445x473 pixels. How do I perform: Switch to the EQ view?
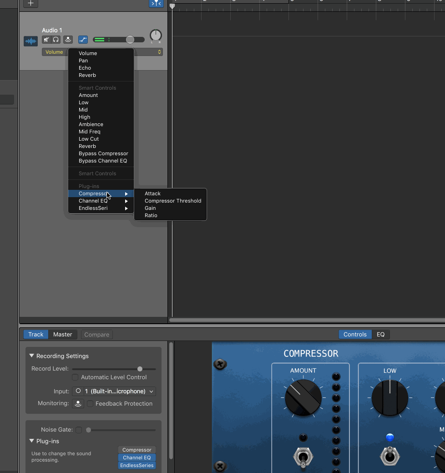click(380, 335)
